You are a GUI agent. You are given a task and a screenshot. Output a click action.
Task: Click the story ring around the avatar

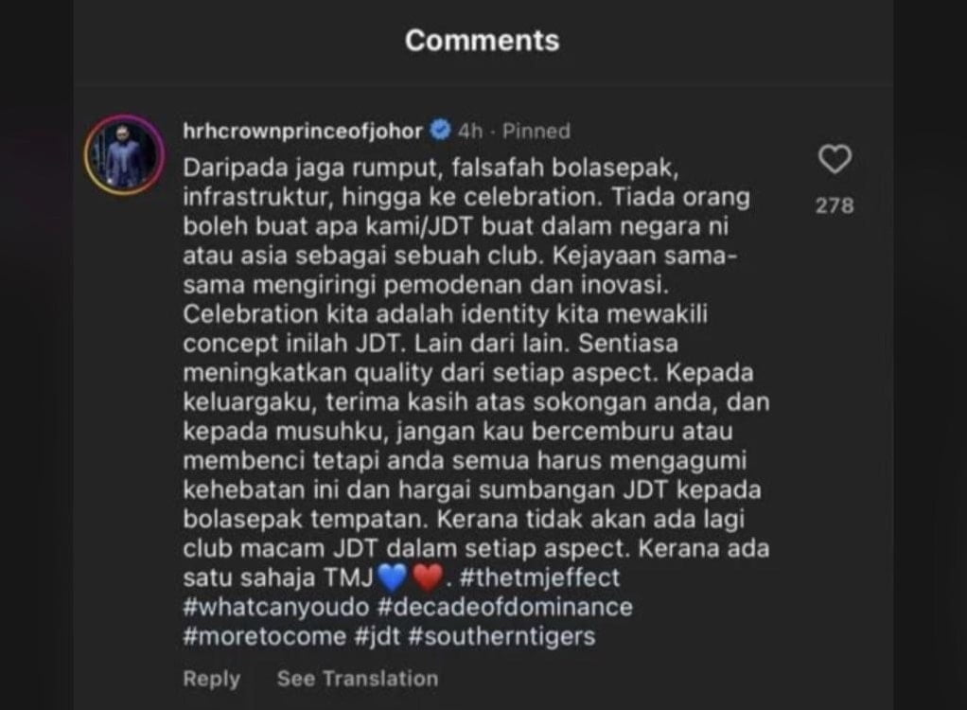click(x=125, y=154)
